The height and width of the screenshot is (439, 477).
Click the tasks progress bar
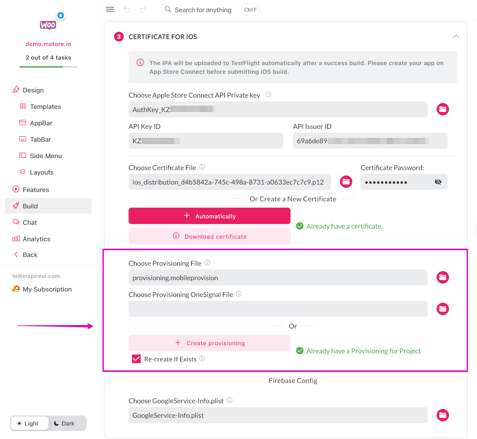click(x=48, y=67)
